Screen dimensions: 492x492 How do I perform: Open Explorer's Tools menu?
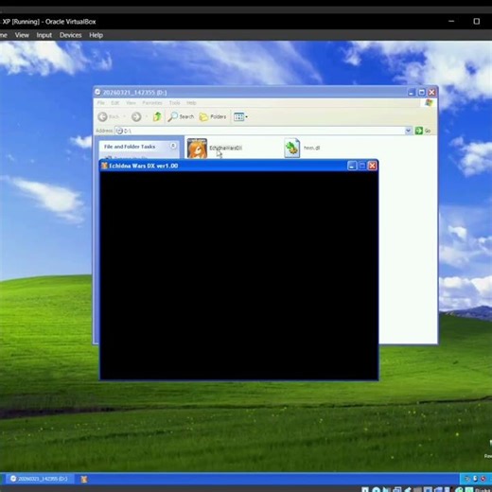tap(174, 103)
